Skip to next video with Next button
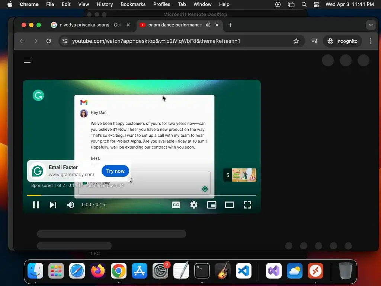 [x=53, y=205]
